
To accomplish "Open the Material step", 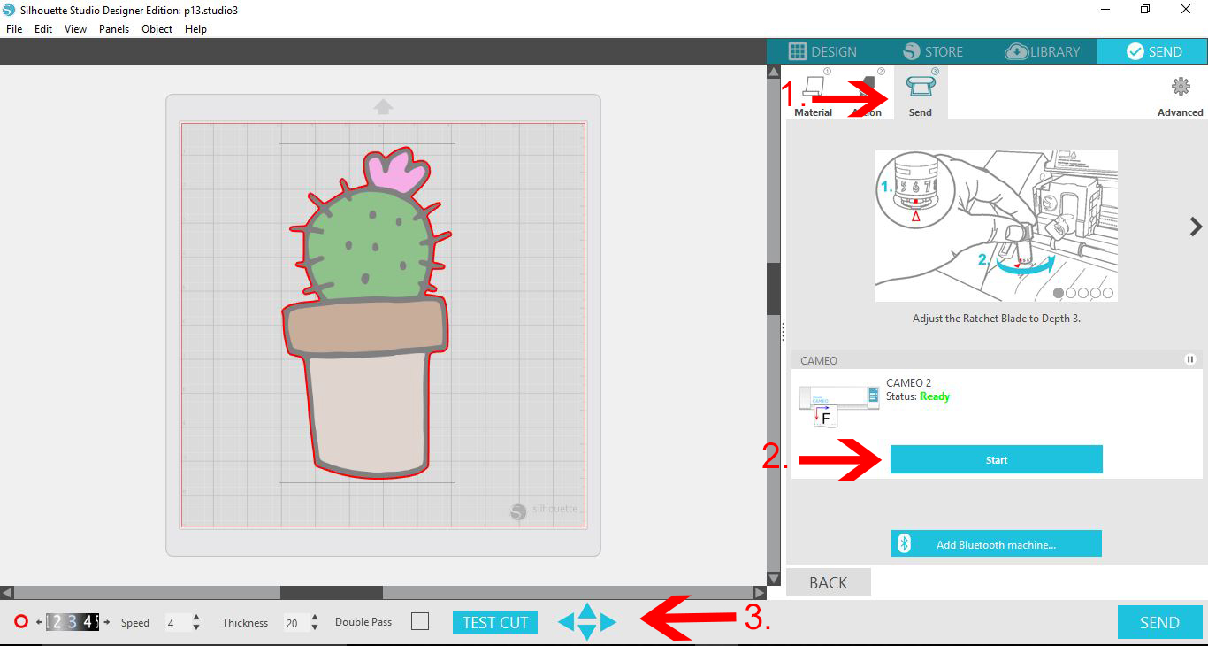I will coord(813,93).
